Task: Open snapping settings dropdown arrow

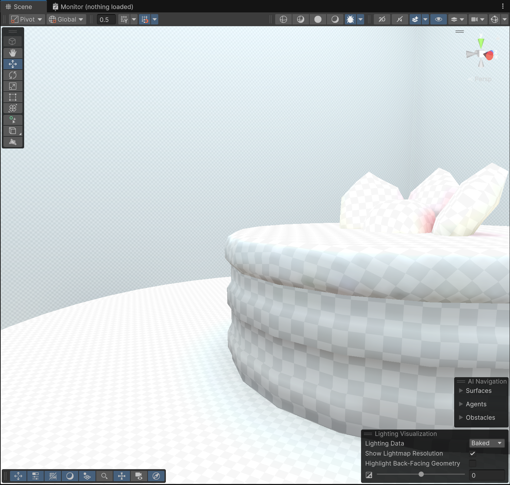Action: 155,19
